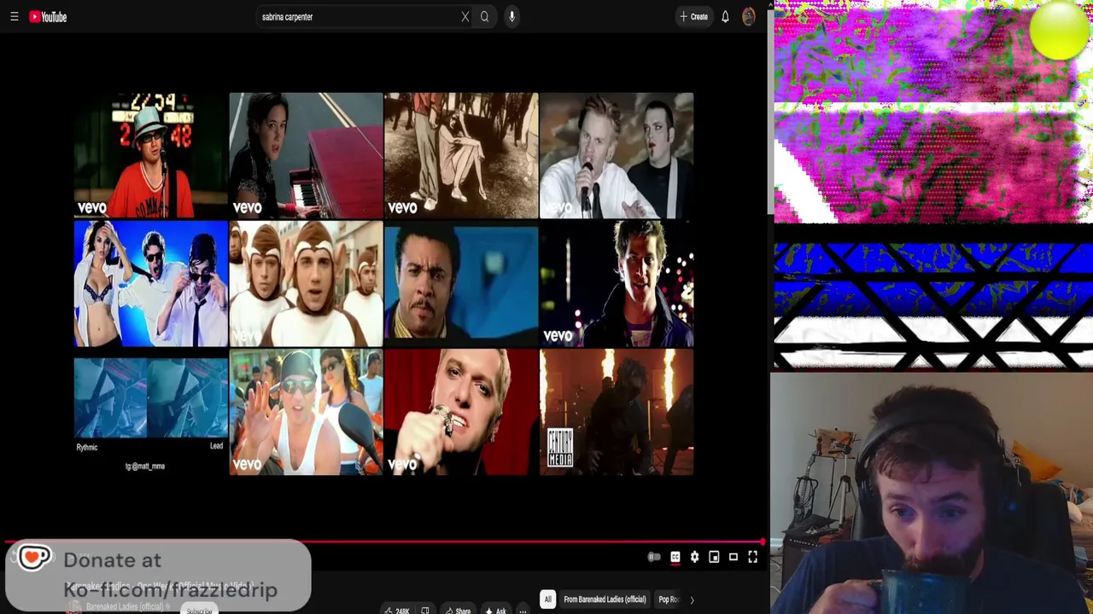This screenshot has height=614, width=1093.
Task: Go to YouTube home via logo
Action: click(x=48, y=16)
